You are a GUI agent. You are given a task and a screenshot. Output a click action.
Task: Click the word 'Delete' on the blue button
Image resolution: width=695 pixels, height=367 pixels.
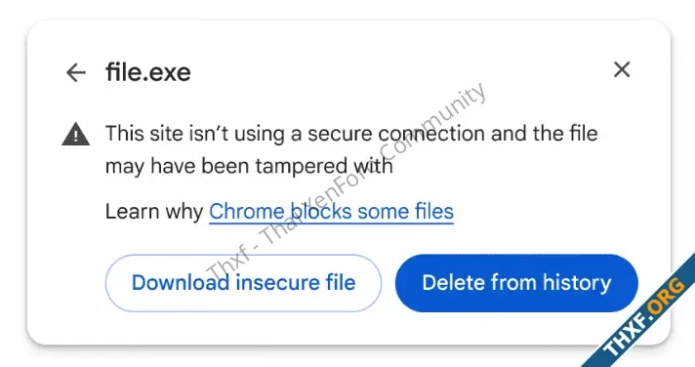(447, 283)
